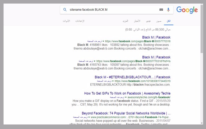The width and height of the screenshot is (206, 129).
Task: Go to Google home via the logo
Action: 187,10
